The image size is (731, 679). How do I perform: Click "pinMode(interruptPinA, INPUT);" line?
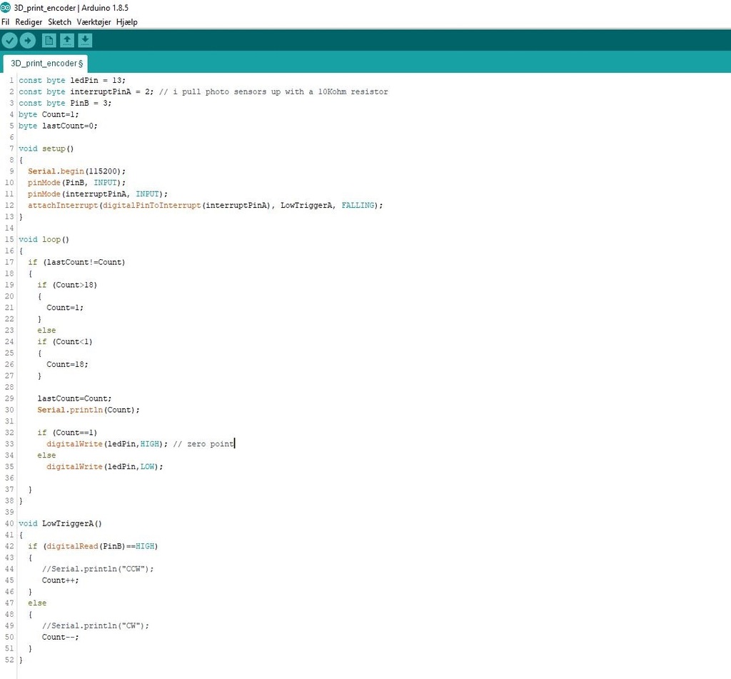click(x=98, y=194)
